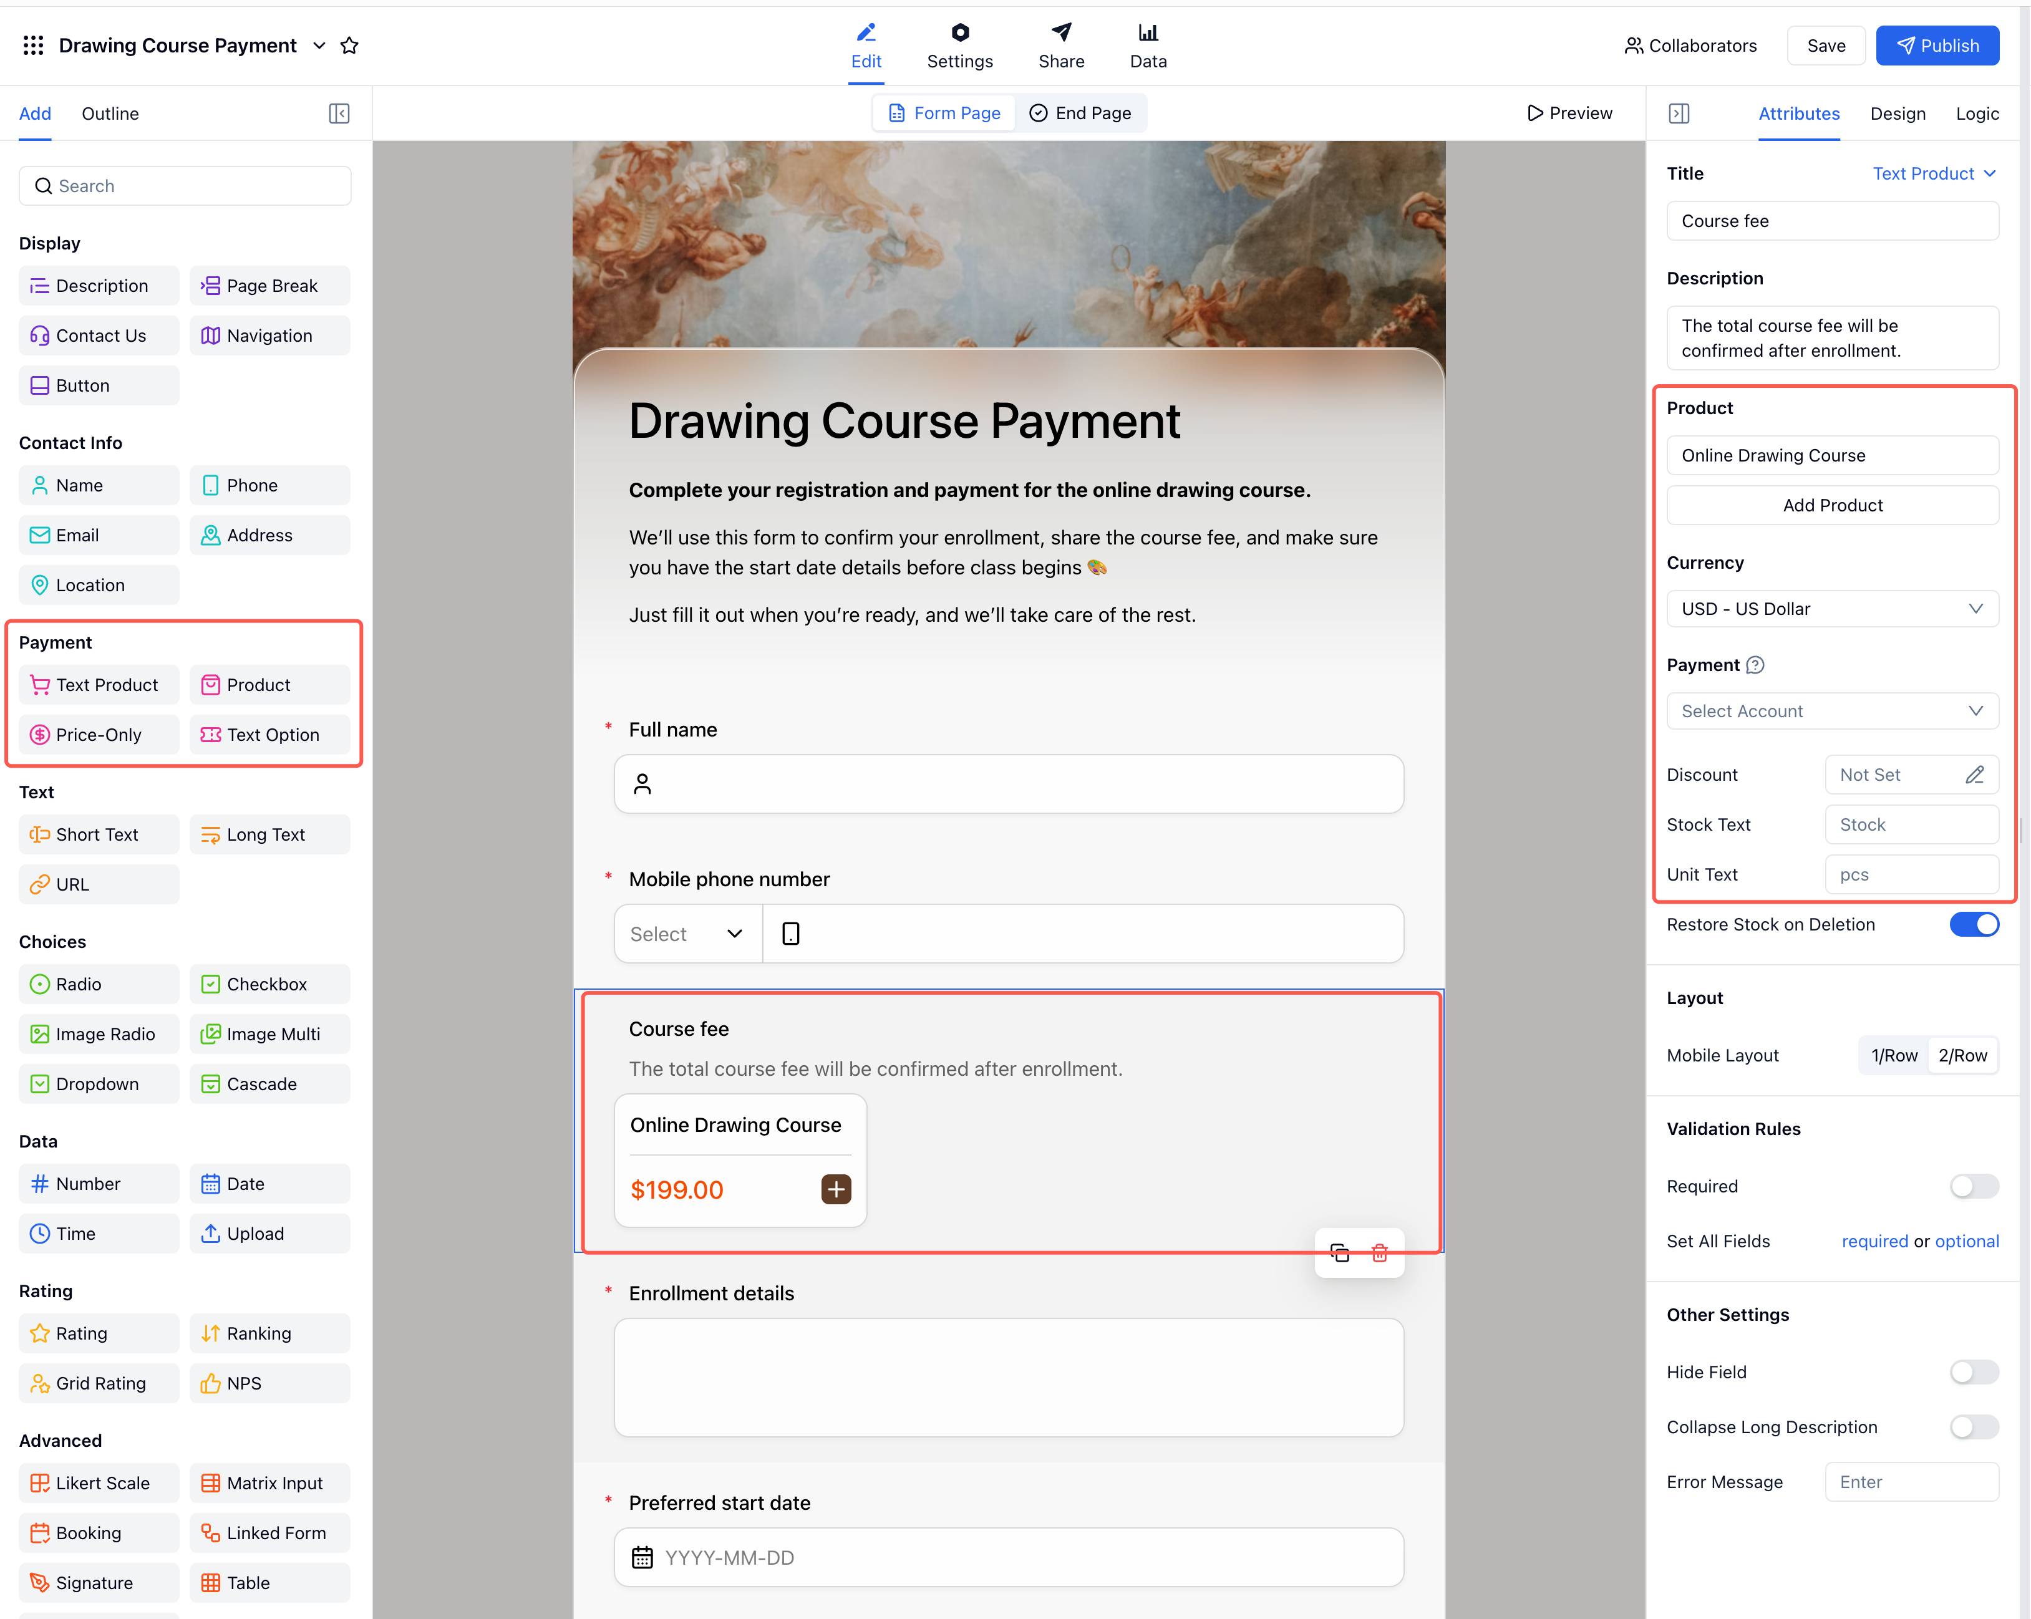Enable the Required validation toggle

pyautogui.click(x=1974, y=1186)
